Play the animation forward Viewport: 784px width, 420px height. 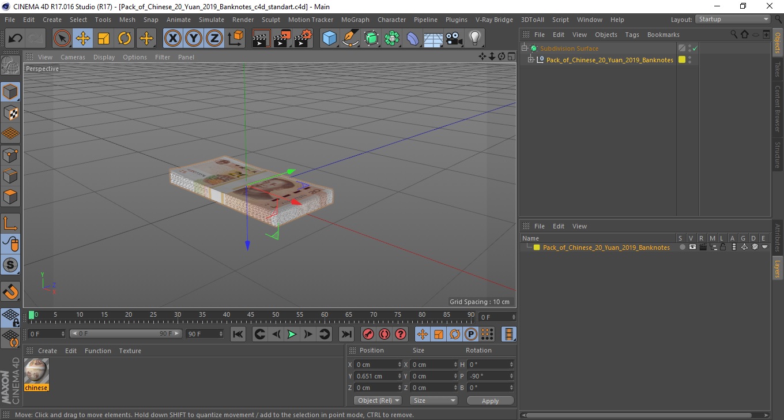pyautogui.click(x=292, y=334)
